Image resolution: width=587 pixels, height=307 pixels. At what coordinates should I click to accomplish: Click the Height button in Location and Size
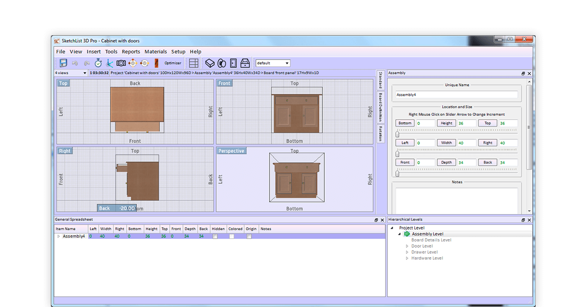tap(447, 123)
